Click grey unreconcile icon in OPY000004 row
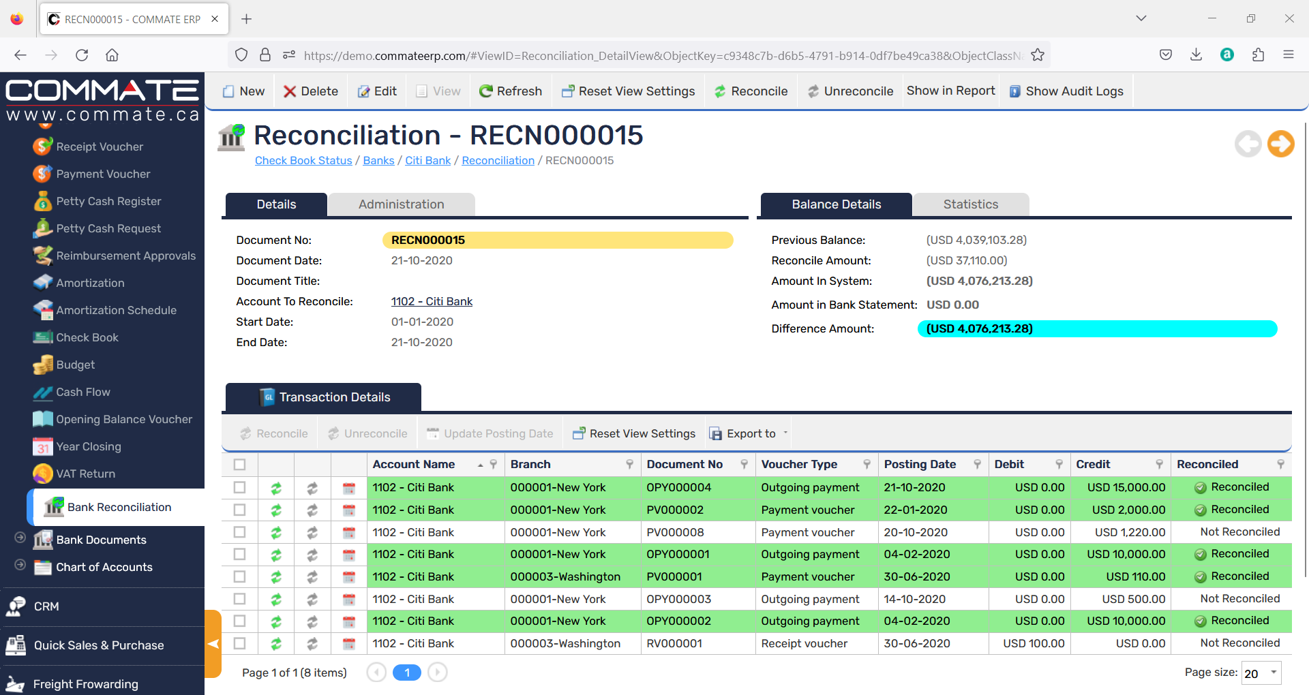This screenshot has width=1309, height=695. tap(312, 488)
